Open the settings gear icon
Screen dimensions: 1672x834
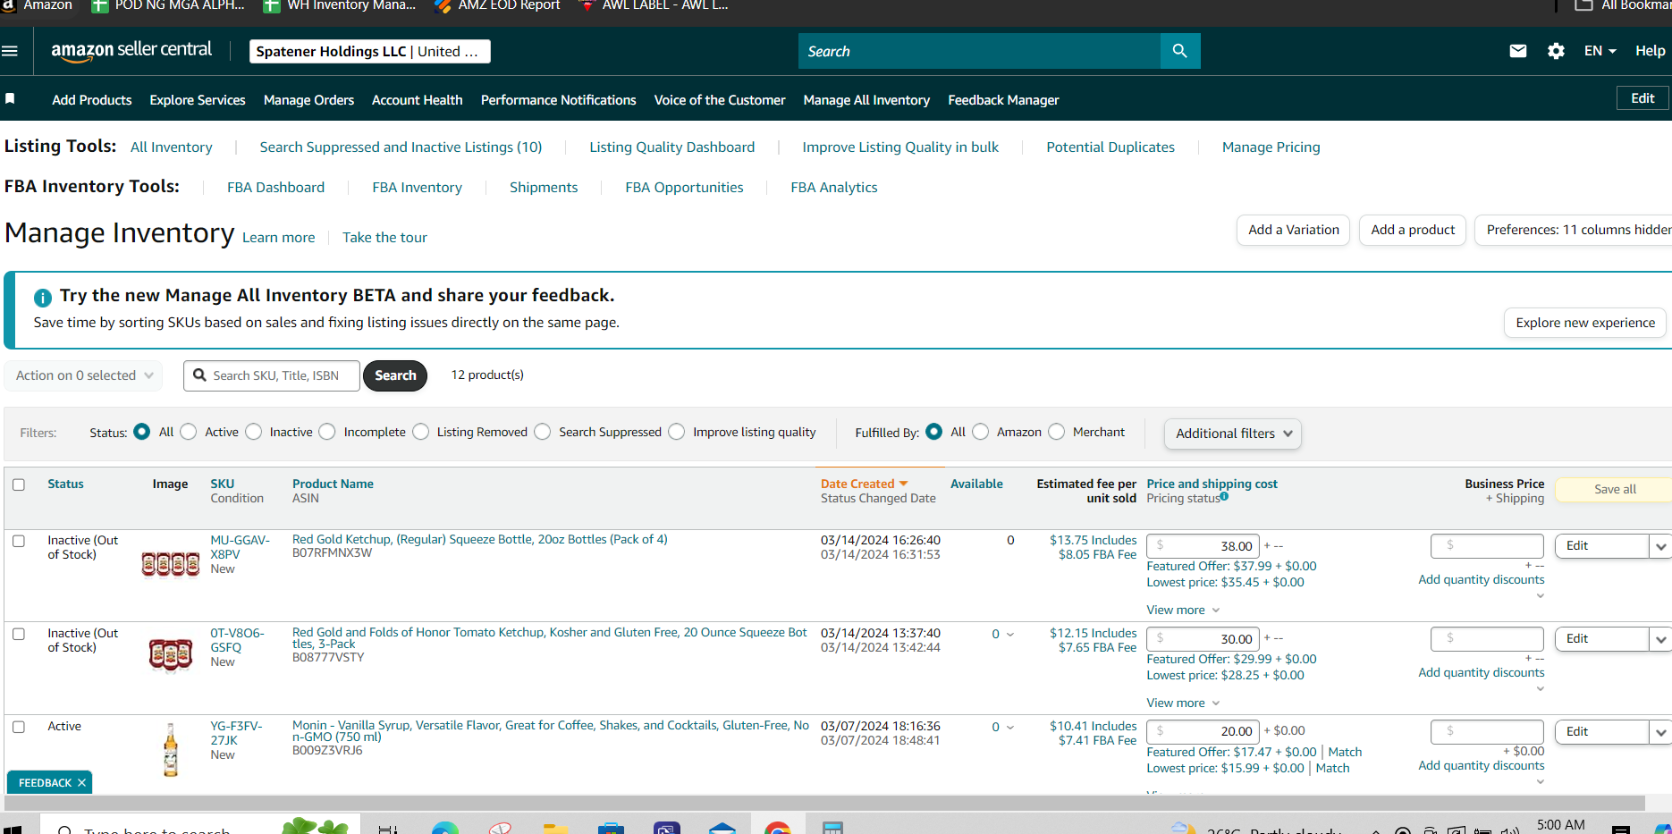1556,51
